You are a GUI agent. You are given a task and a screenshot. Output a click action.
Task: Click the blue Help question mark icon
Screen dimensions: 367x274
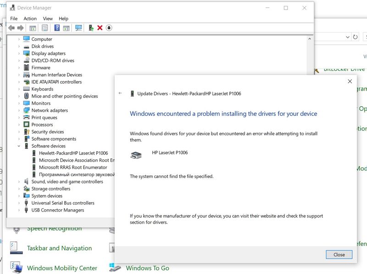[x=57, y=28]
